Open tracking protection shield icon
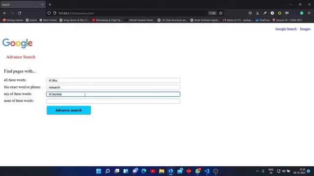Image resolution: width=314 pixels, height=176 pixels. 49,13
